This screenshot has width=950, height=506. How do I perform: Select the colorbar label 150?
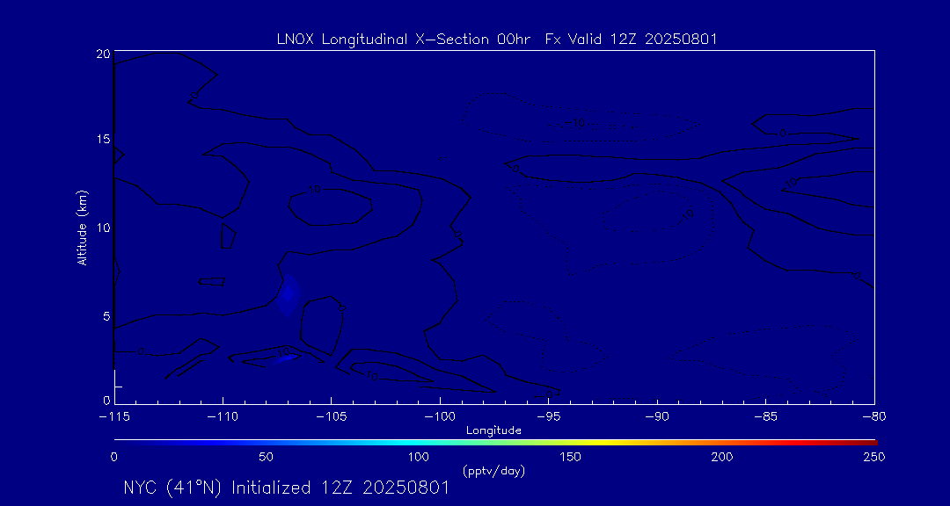[x=570, y=457]
